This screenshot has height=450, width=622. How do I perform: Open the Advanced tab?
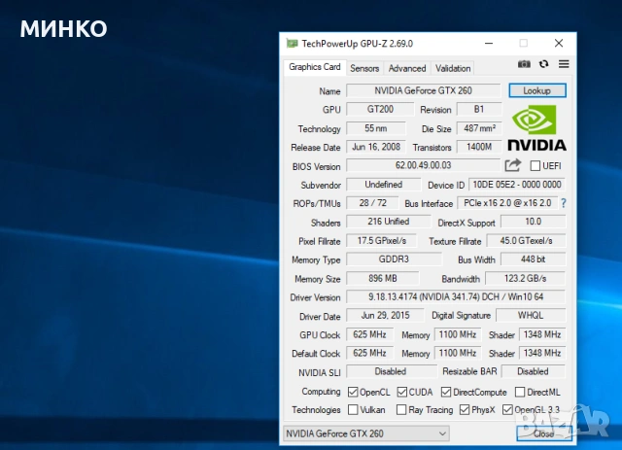click(x=407, y=68)
